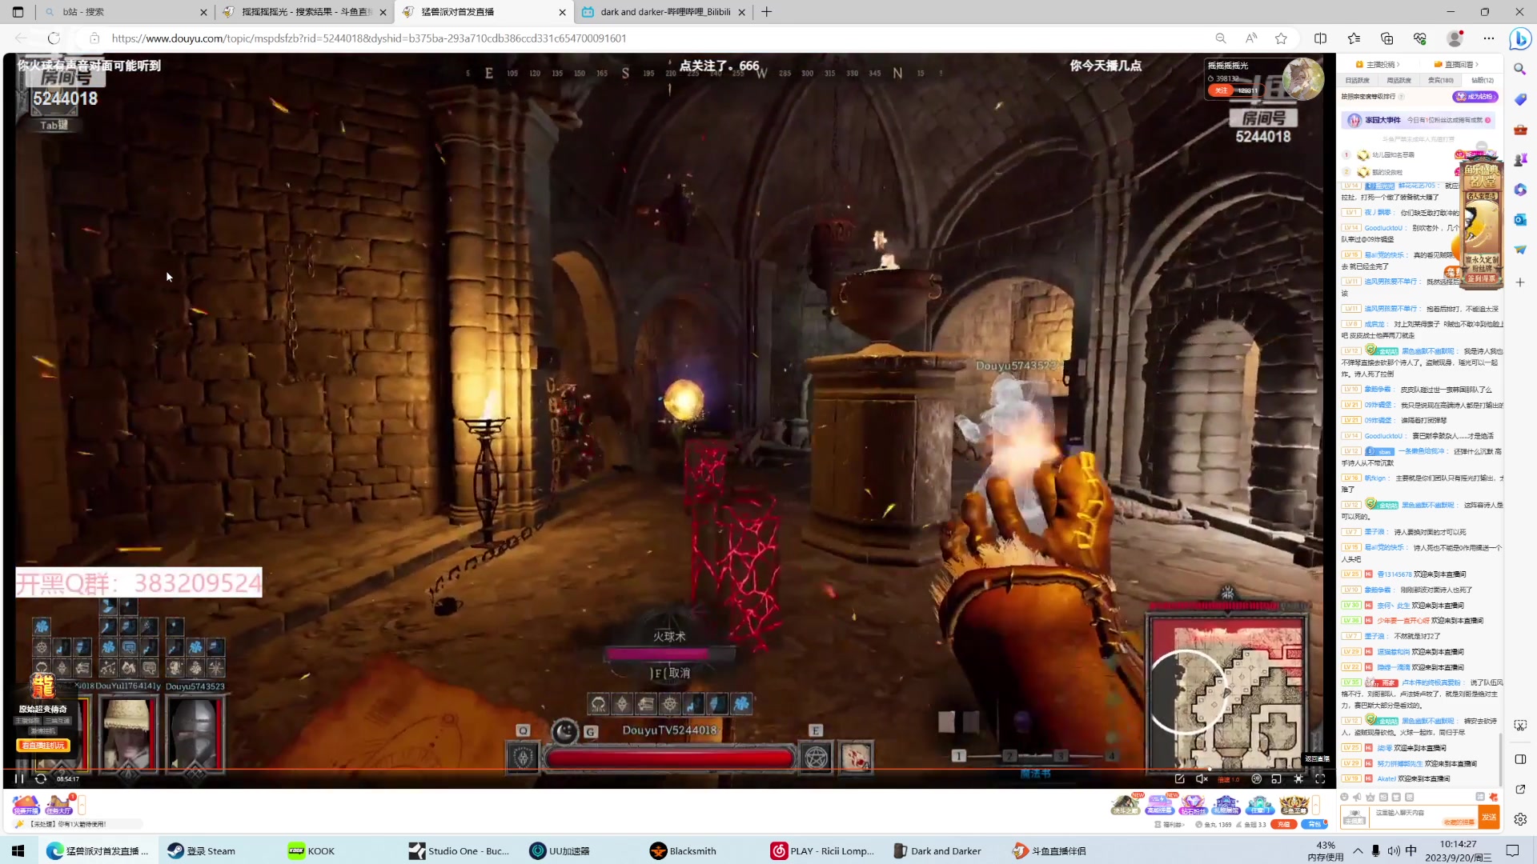The height and width of the screenshot is (864, 1537).
Task: Open the 背包 backpack button
Action: tap(1314, 825)
